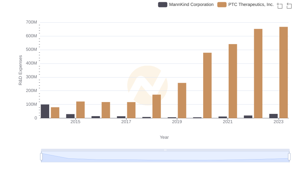This screenshot has width=296, height=171.
Task: Click the 500M y-axis label
Action: tap(31, 50)
